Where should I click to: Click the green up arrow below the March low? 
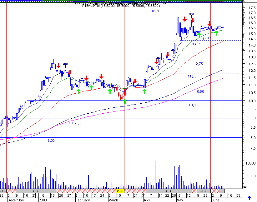pos(125,101)
